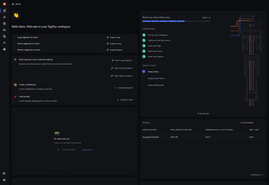Click the observability base progress bar
This screenshot has width=269, height=185.
coord(176,21)
